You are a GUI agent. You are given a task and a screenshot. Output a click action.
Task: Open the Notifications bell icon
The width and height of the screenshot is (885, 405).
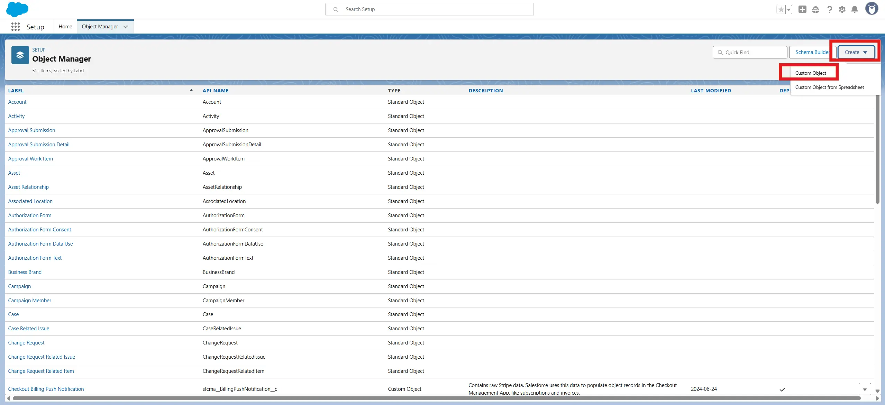855,10
